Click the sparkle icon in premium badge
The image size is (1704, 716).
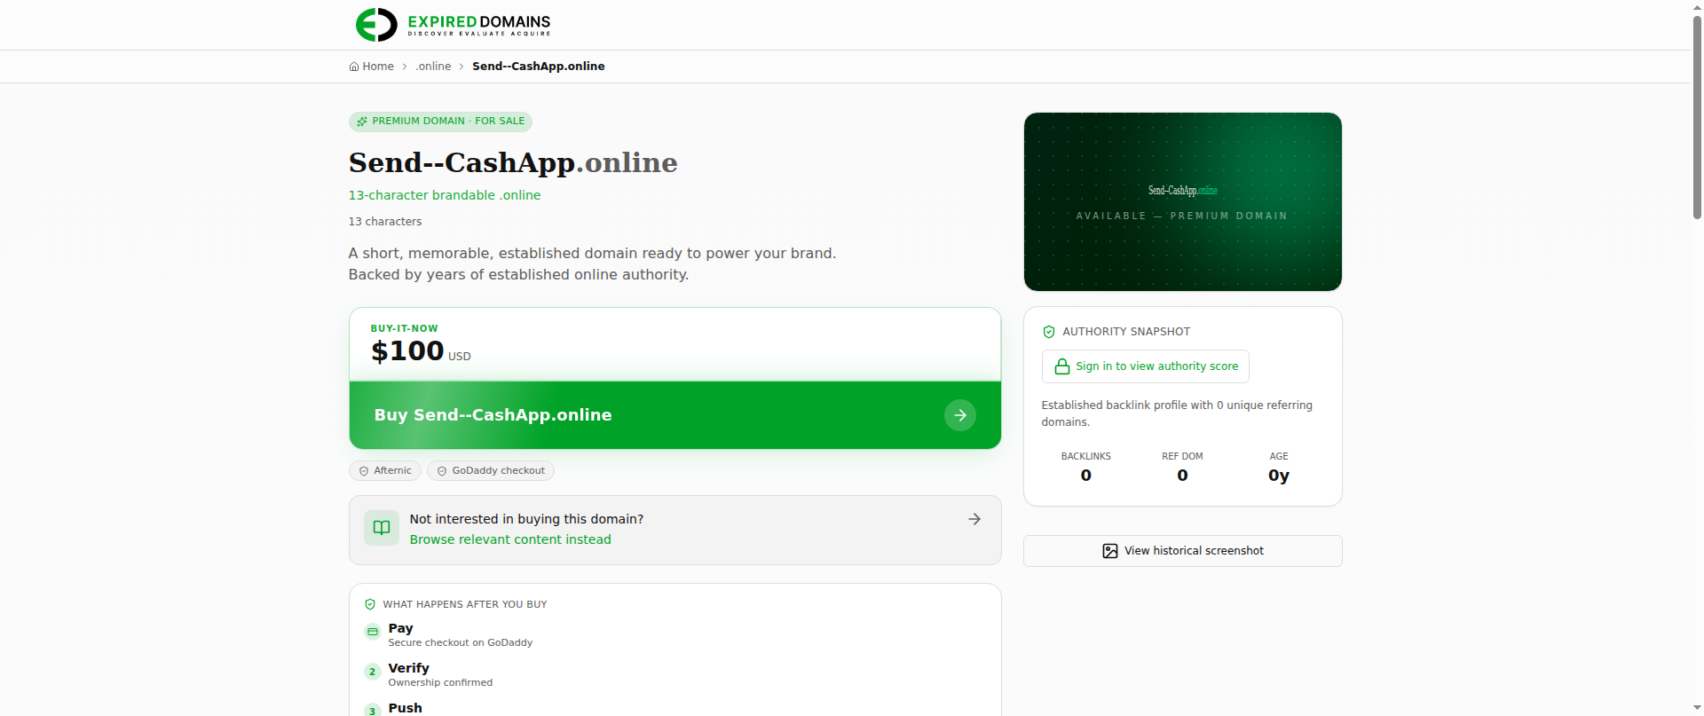pos(362,122)
